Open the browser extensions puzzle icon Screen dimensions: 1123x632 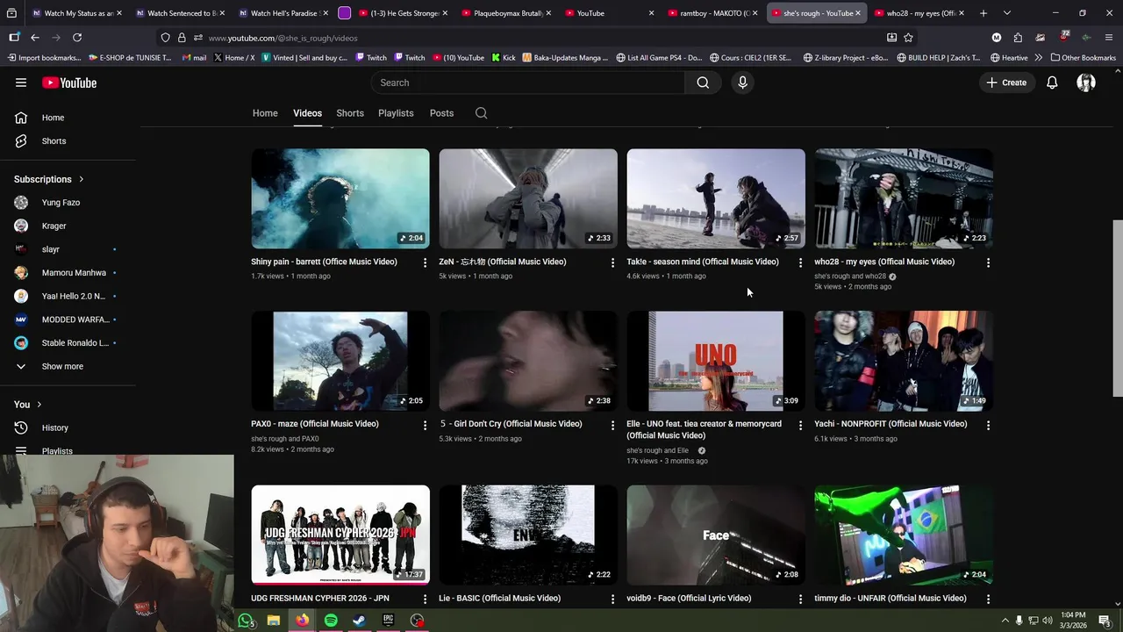1018,38
